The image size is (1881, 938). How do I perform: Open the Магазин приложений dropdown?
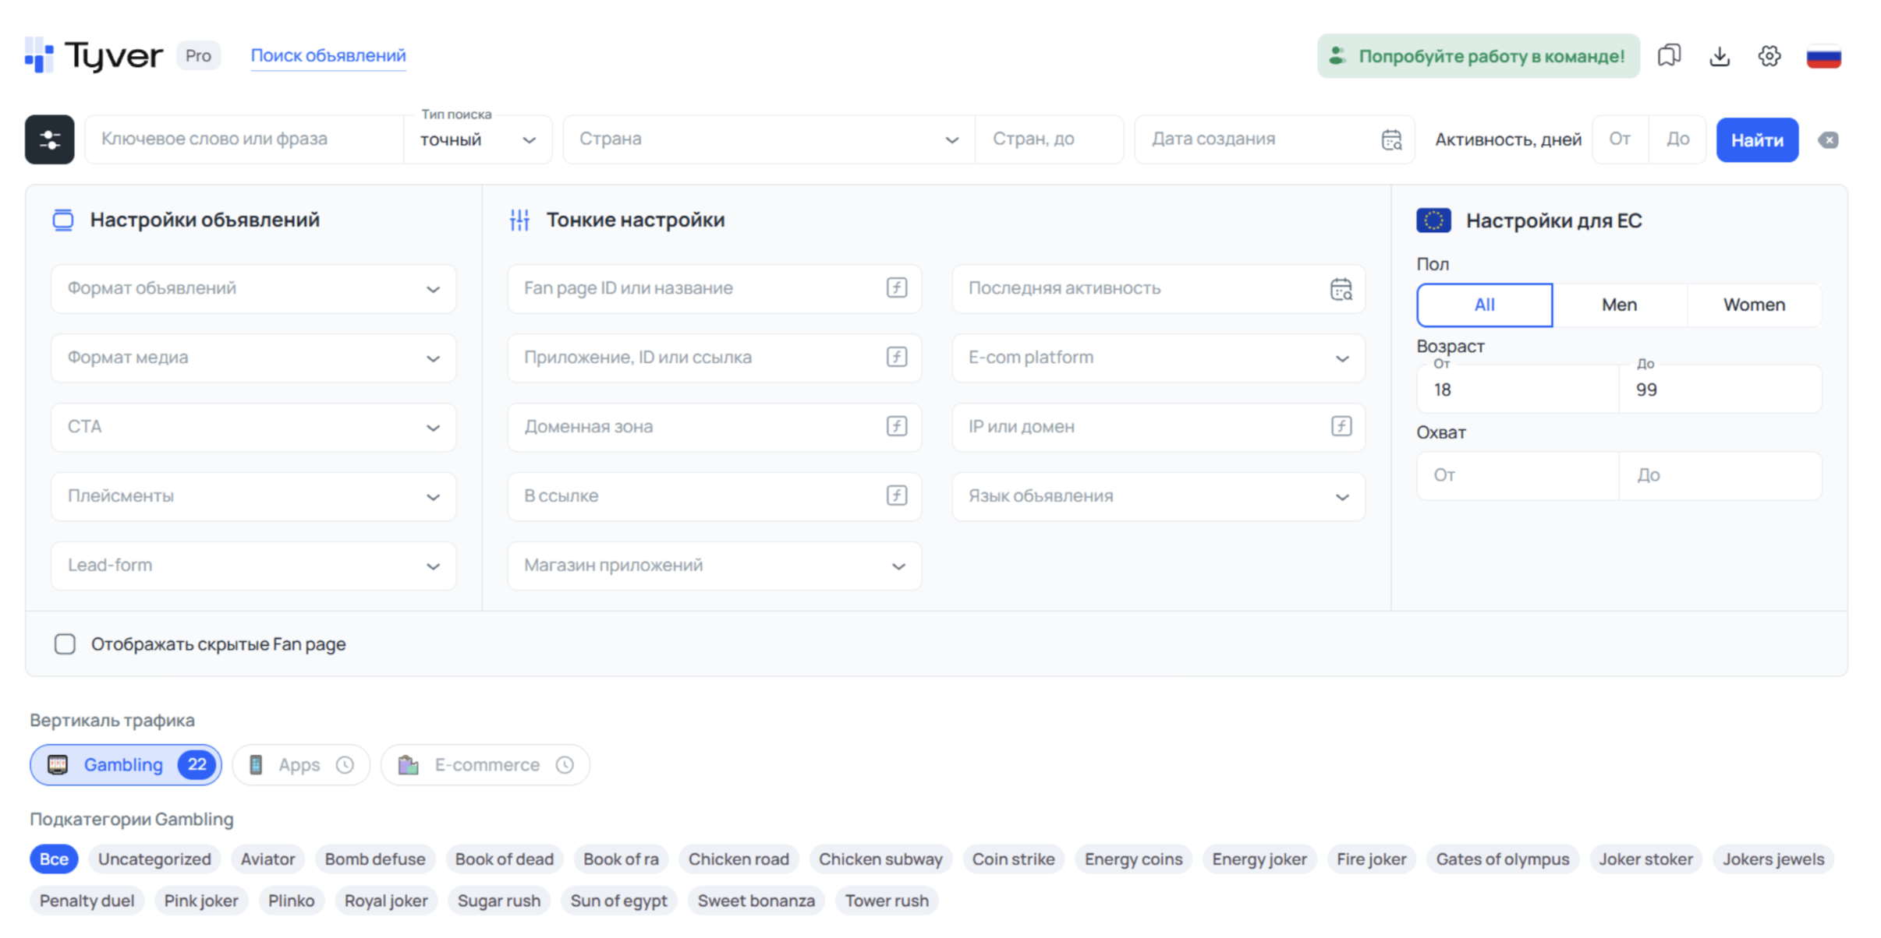tap(714, 566)
